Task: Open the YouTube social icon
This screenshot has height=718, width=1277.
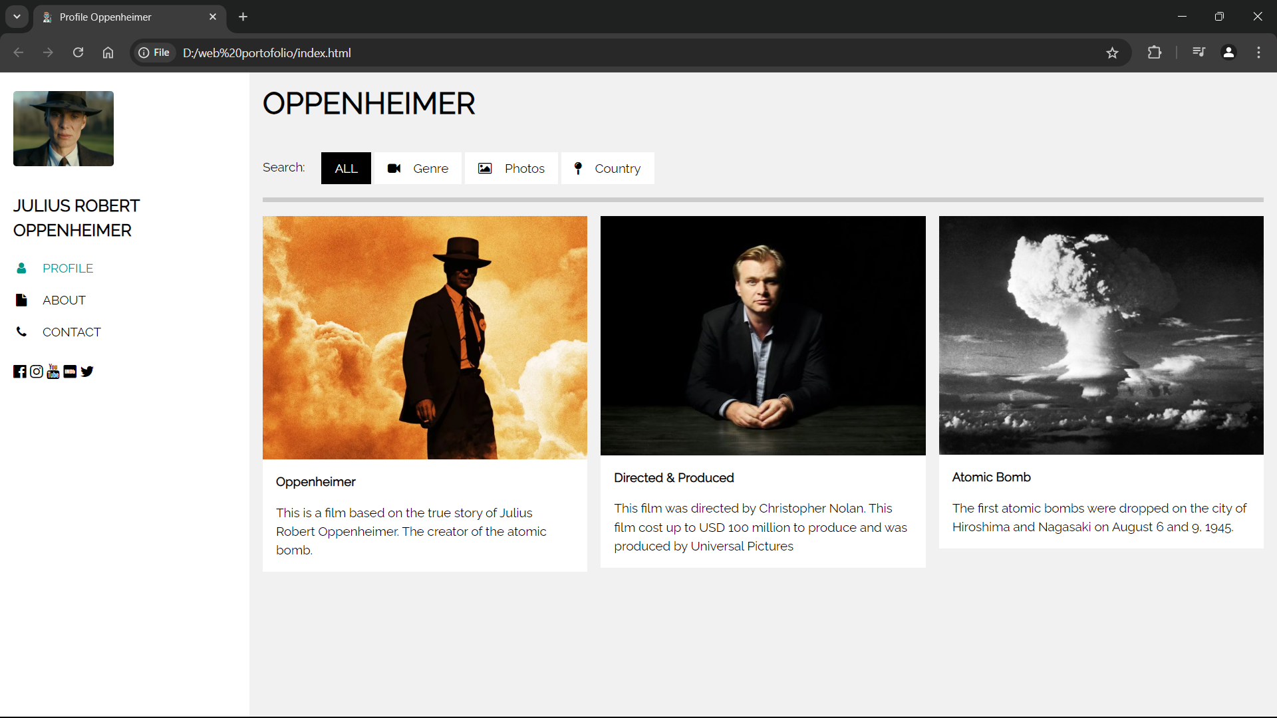Action: [53, 372]
